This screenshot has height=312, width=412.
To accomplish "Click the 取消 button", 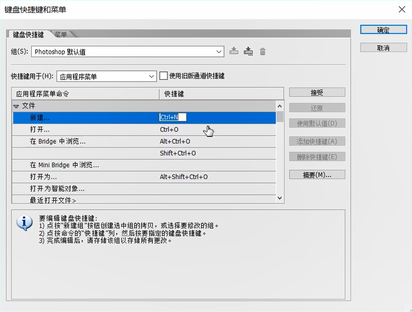I will 383,47.
